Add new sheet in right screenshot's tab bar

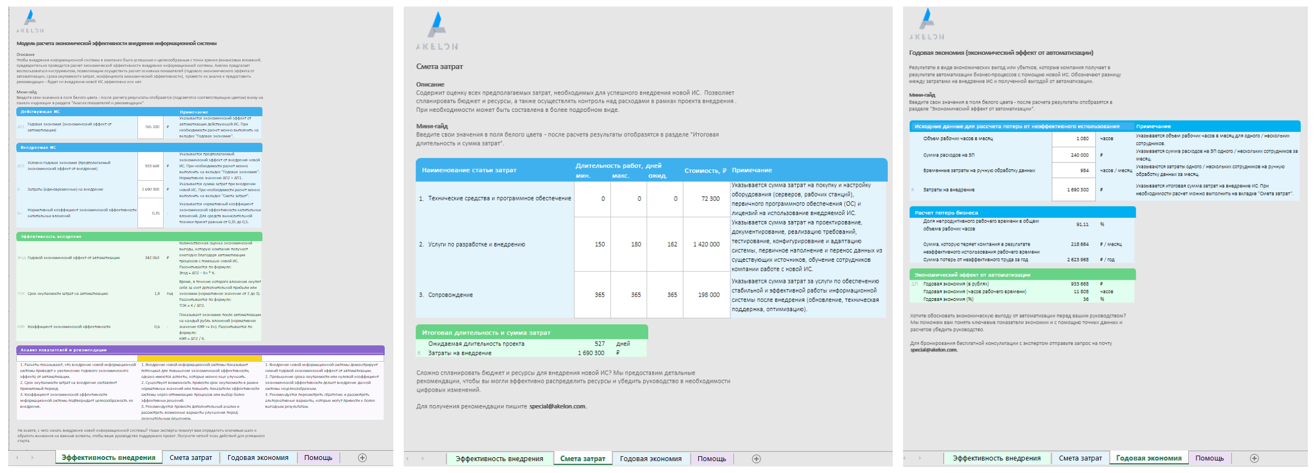(1254, 458)
